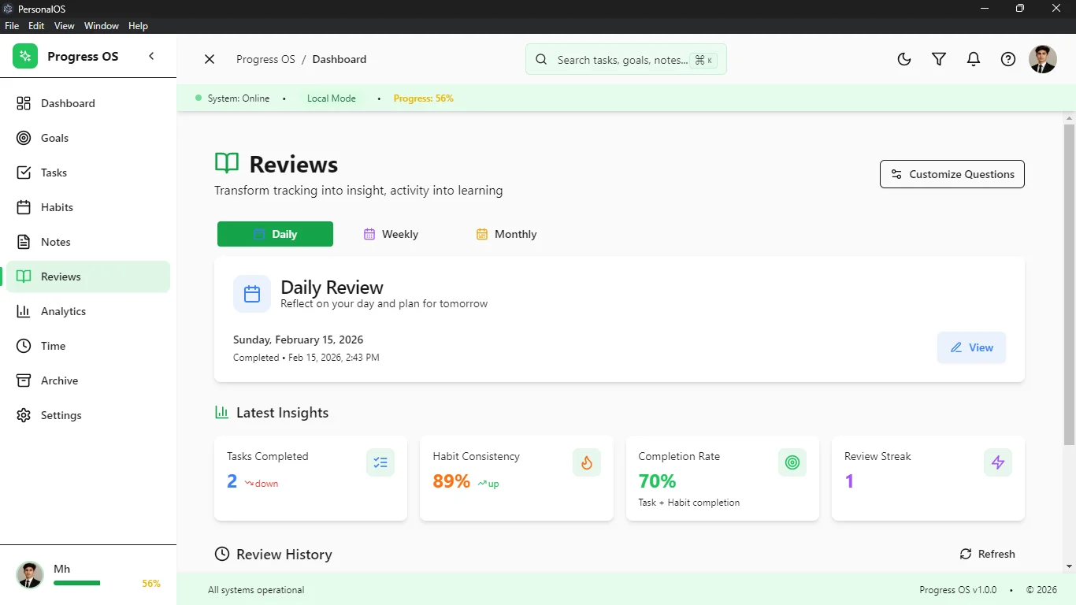Click Review Streak value '1'
Viewport: 1076px width, 605px height.
849,481
